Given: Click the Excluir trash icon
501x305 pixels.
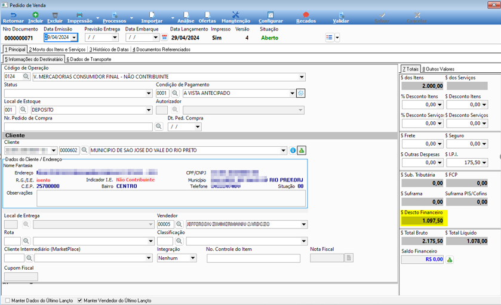Looking at the screenshot, I should [x=55, y=15].
